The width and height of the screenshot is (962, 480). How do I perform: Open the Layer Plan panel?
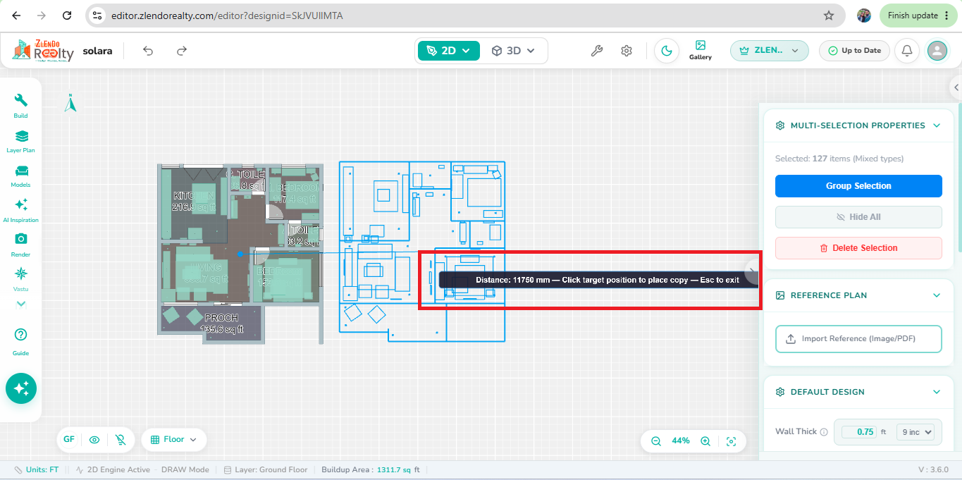(x=21, y=141)
